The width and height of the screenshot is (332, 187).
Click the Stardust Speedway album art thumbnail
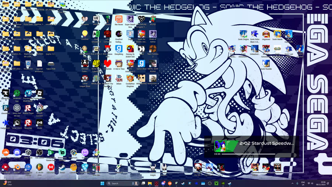[220, 146]
